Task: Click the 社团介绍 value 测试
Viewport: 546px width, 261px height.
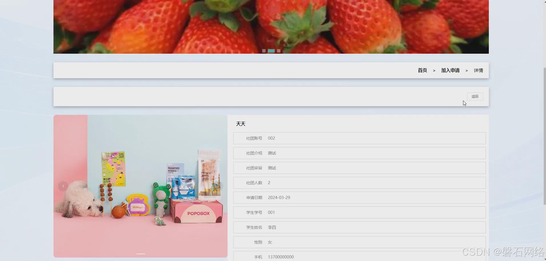Action: tap(272, 153)
